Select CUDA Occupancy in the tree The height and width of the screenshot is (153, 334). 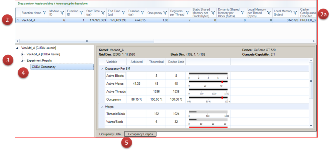coord(44,67)
